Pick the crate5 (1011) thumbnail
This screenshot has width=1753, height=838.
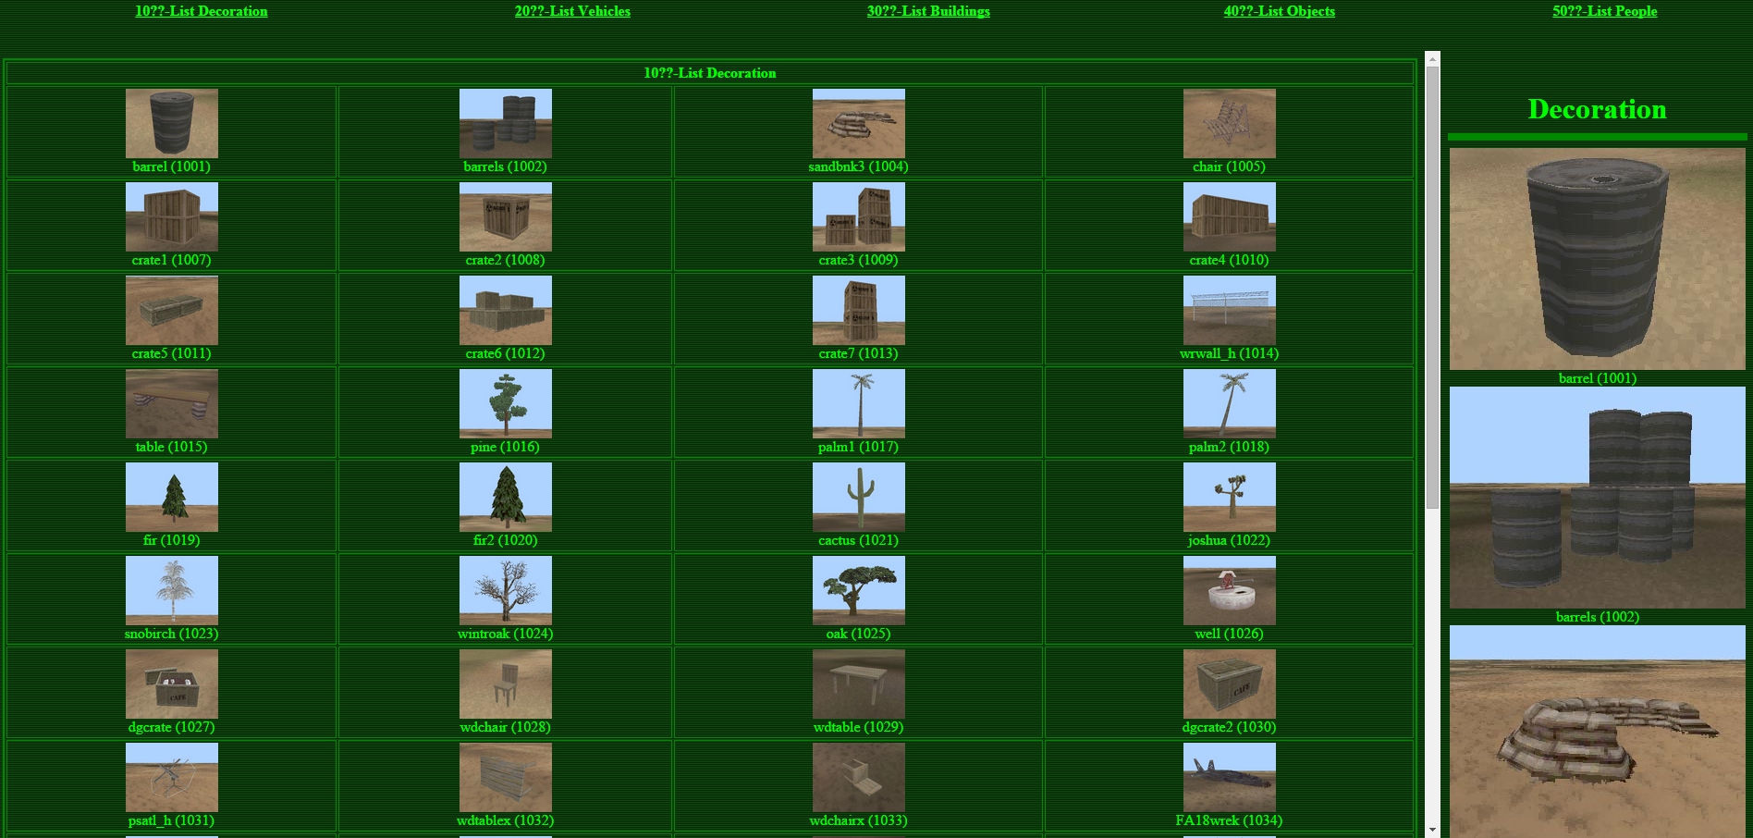tap(172, 310)
